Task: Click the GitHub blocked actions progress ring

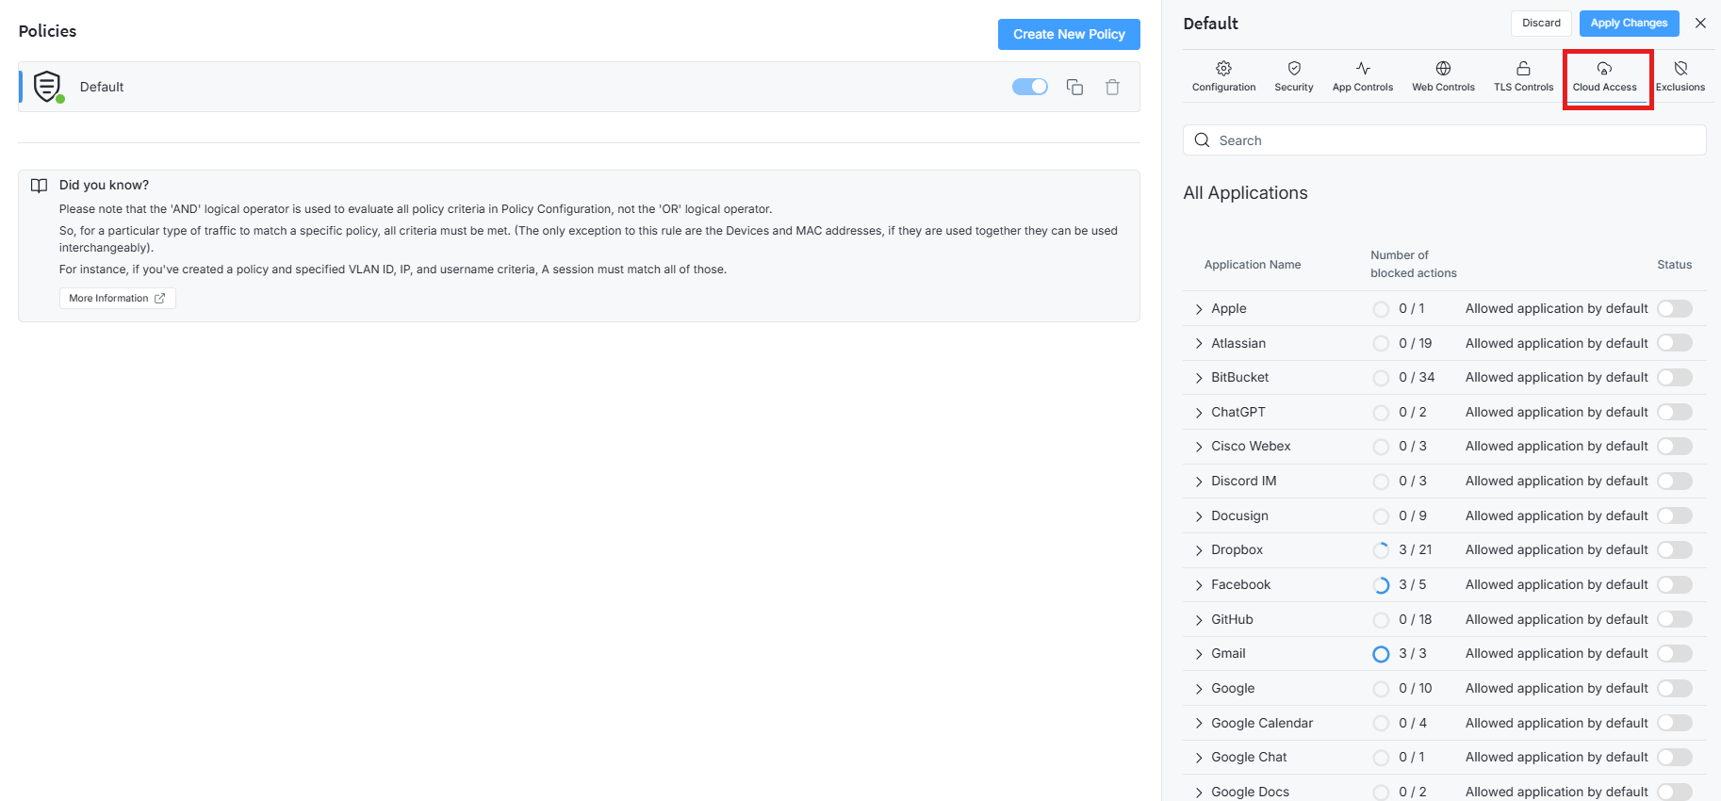Action: tap(1381, 620)
